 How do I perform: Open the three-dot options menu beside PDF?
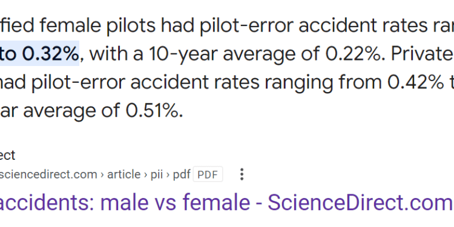242,174
